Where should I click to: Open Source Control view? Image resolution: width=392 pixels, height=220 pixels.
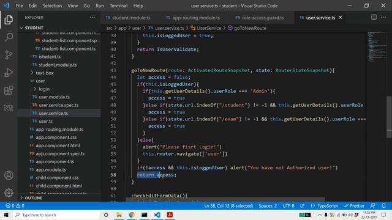(x=9, y=55)
